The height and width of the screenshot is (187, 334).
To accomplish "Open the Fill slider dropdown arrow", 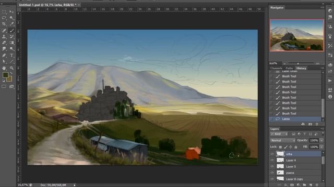I will [x=321, y=146].
